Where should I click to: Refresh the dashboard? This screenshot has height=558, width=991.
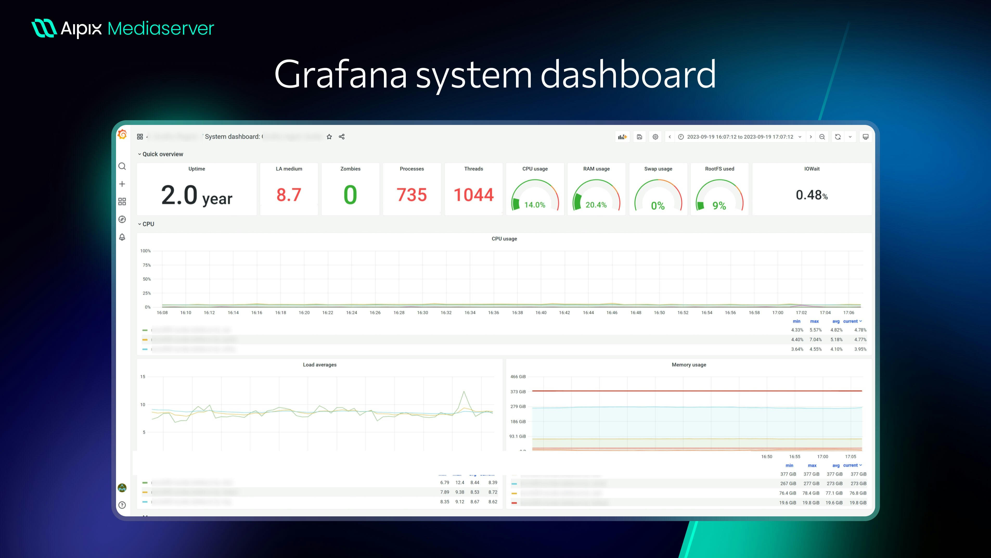[838, 137]
